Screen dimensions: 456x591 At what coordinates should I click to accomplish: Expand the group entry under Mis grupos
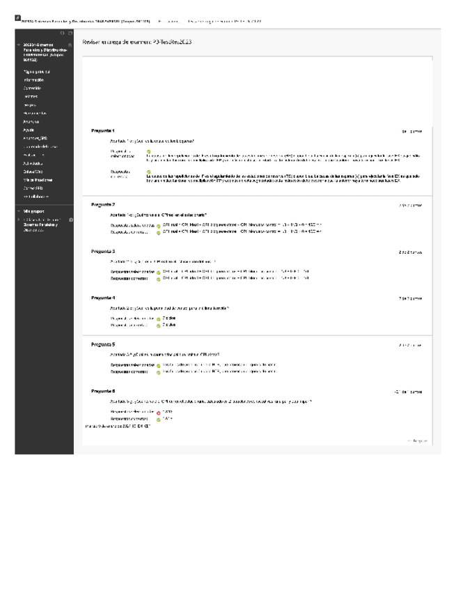[x=19, y=220]
